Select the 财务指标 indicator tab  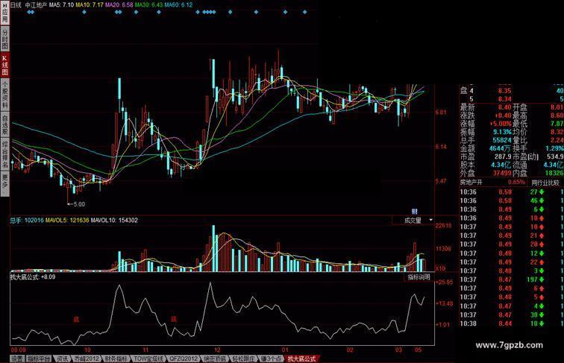click(116, 359)
